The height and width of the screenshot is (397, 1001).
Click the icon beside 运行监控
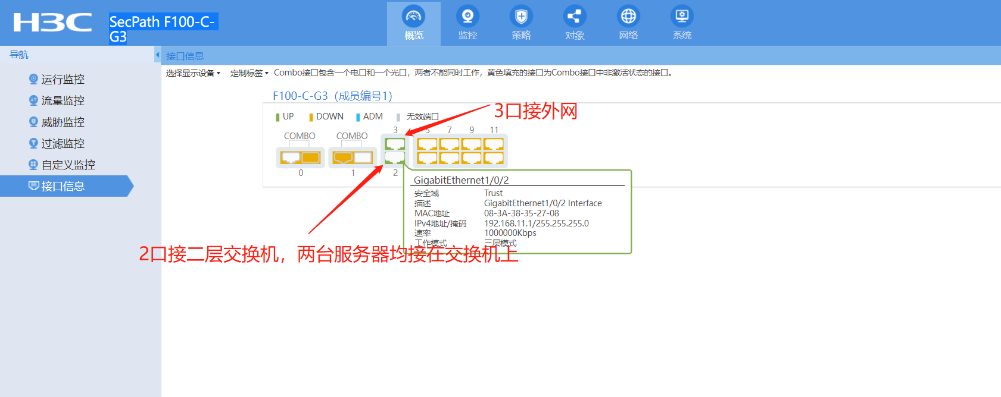[33, 79]
